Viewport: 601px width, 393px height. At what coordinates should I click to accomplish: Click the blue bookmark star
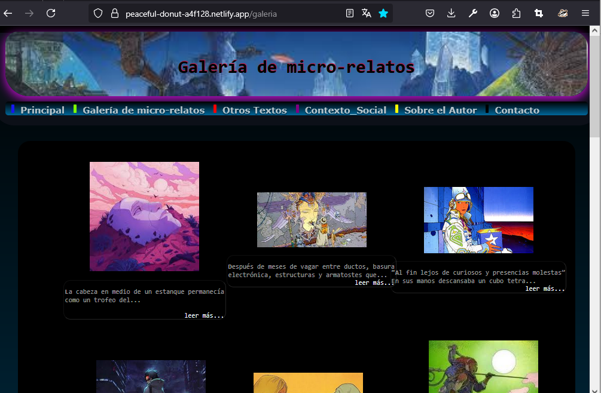pos(383,13)
